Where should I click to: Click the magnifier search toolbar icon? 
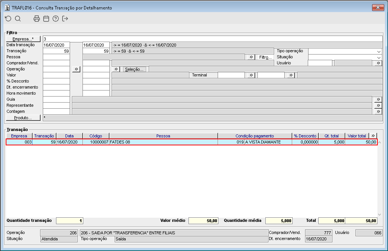[x=18, y=19]
